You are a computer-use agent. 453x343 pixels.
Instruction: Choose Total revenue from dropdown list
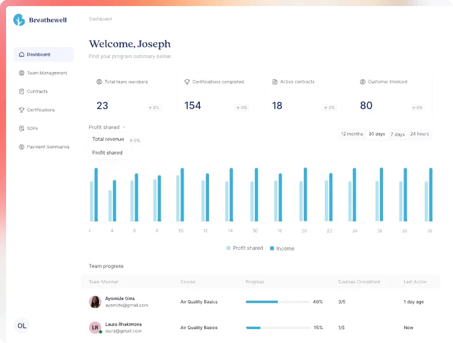pyautogui.click(x=108, y=139)
